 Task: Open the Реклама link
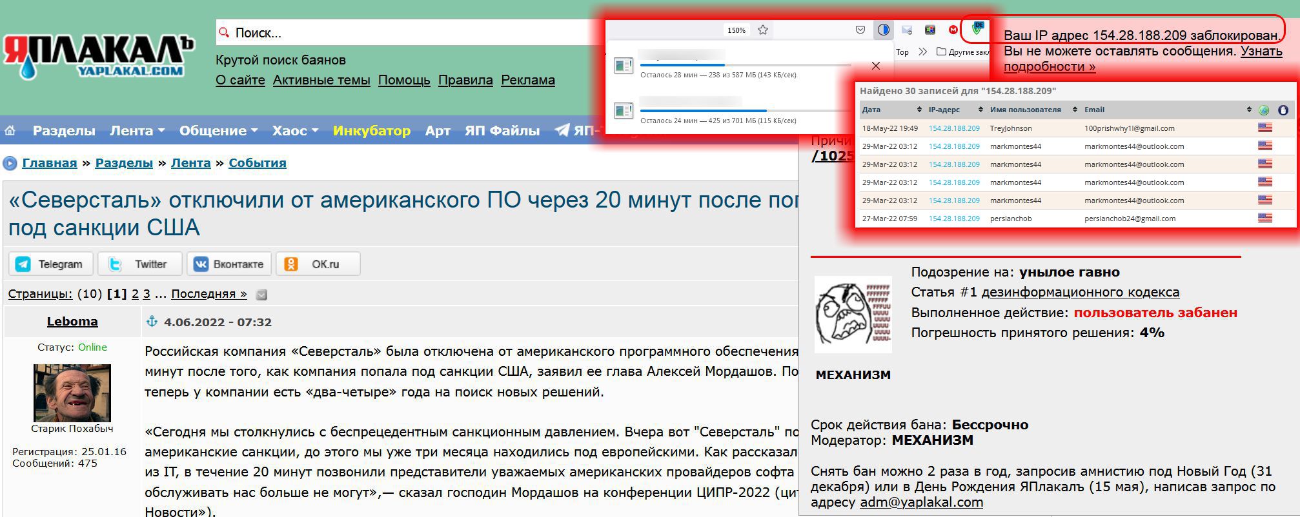coord(528,81)
